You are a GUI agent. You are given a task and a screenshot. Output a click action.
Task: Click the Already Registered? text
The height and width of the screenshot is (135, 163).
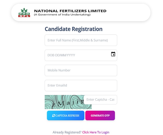[67, 132]
